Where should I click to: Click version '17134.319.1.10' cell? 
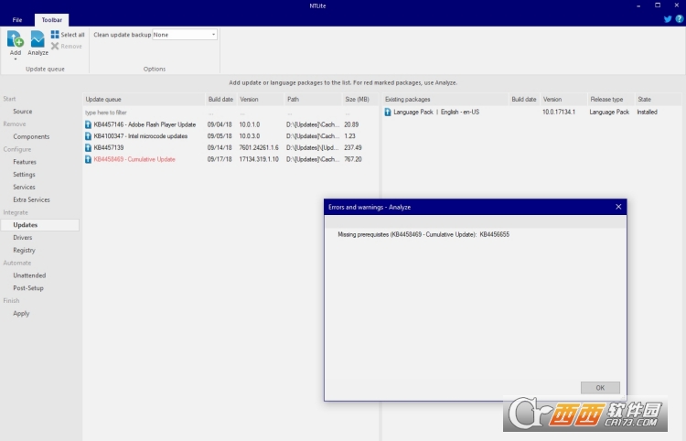tap(259, 159)
